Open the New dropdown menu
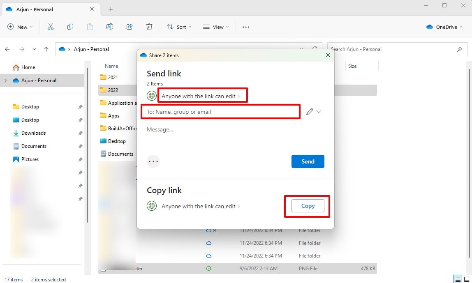Image resolution: width=472 pixels, height=283 pixels. click(20, 27)
